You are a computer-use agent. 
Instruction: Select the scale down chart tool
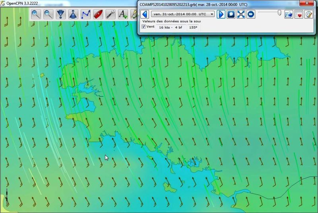(60, 15)
